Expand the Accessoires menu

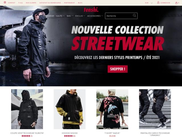(x=95, y=16)
